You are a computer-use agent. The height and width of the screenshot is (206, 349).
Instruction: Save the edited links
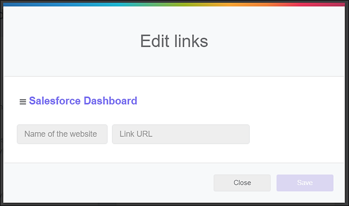point(305,183)
